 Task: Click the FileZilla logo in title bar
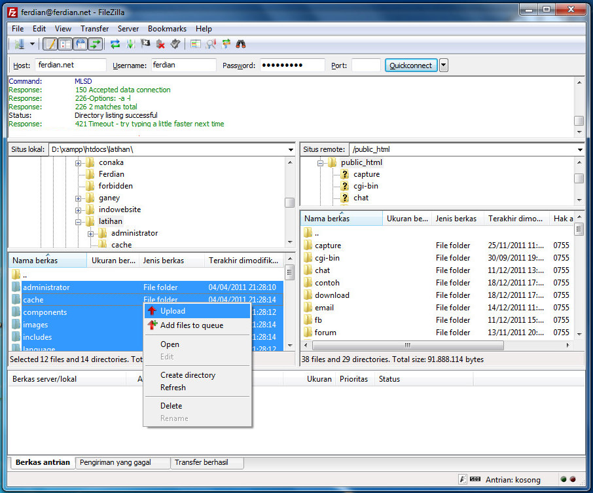(12, 12)
